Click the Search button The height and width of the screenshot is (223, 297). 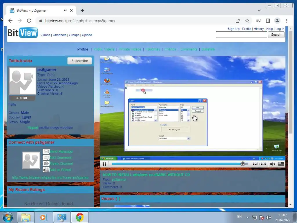click(x=276, y=35)
